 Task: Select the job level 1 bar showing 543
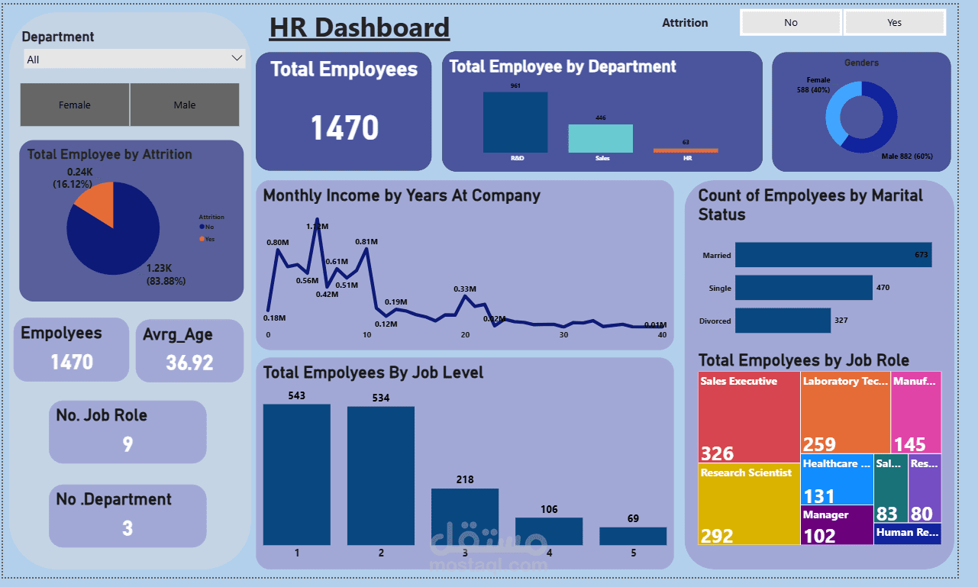point(296,473)
